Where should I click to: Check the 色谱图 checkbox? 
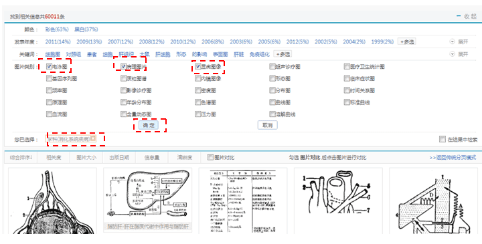[x=198, y=102]
